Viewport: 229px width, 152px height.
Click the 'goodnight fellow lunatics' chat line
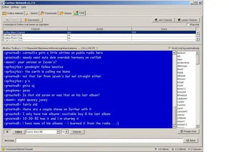point(33,67)
